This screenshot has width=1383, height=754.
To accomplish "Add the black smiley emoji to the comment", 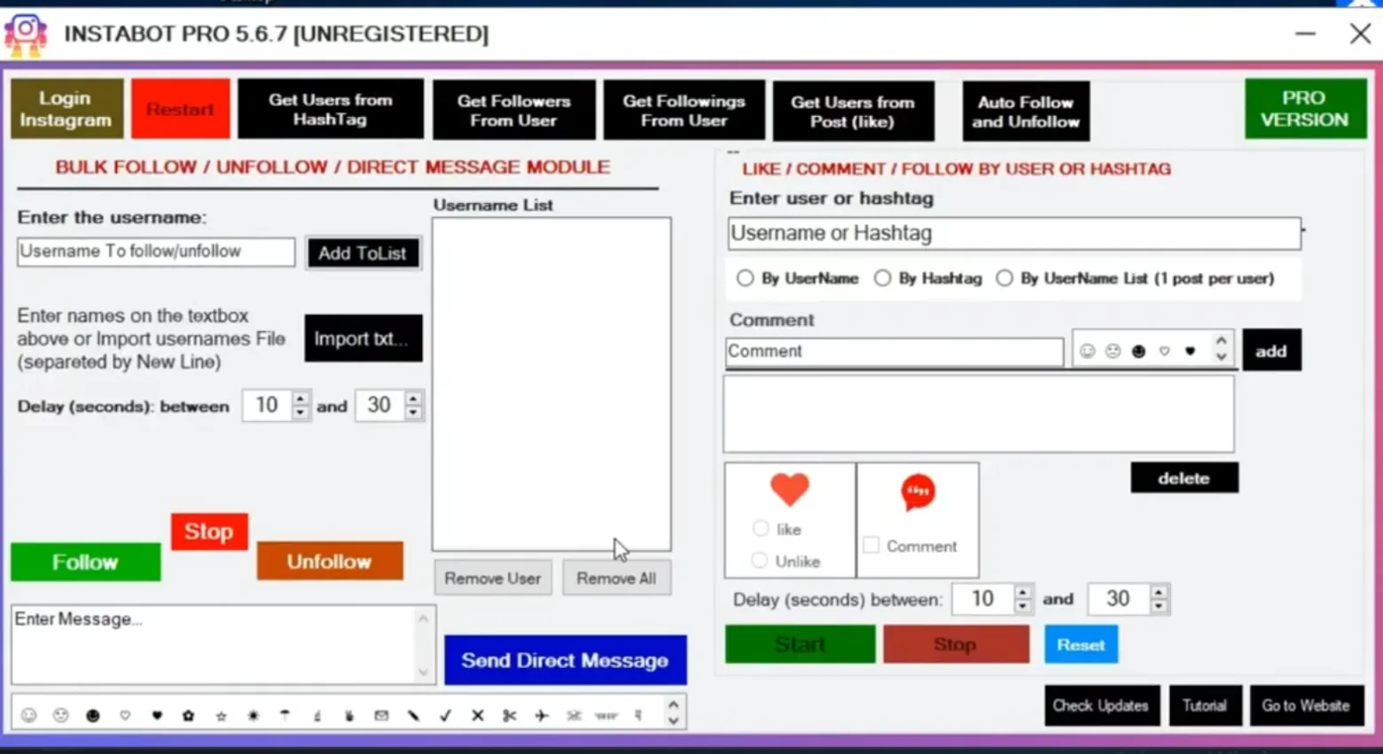I will pyautogui.click(x=1138, y=351).
